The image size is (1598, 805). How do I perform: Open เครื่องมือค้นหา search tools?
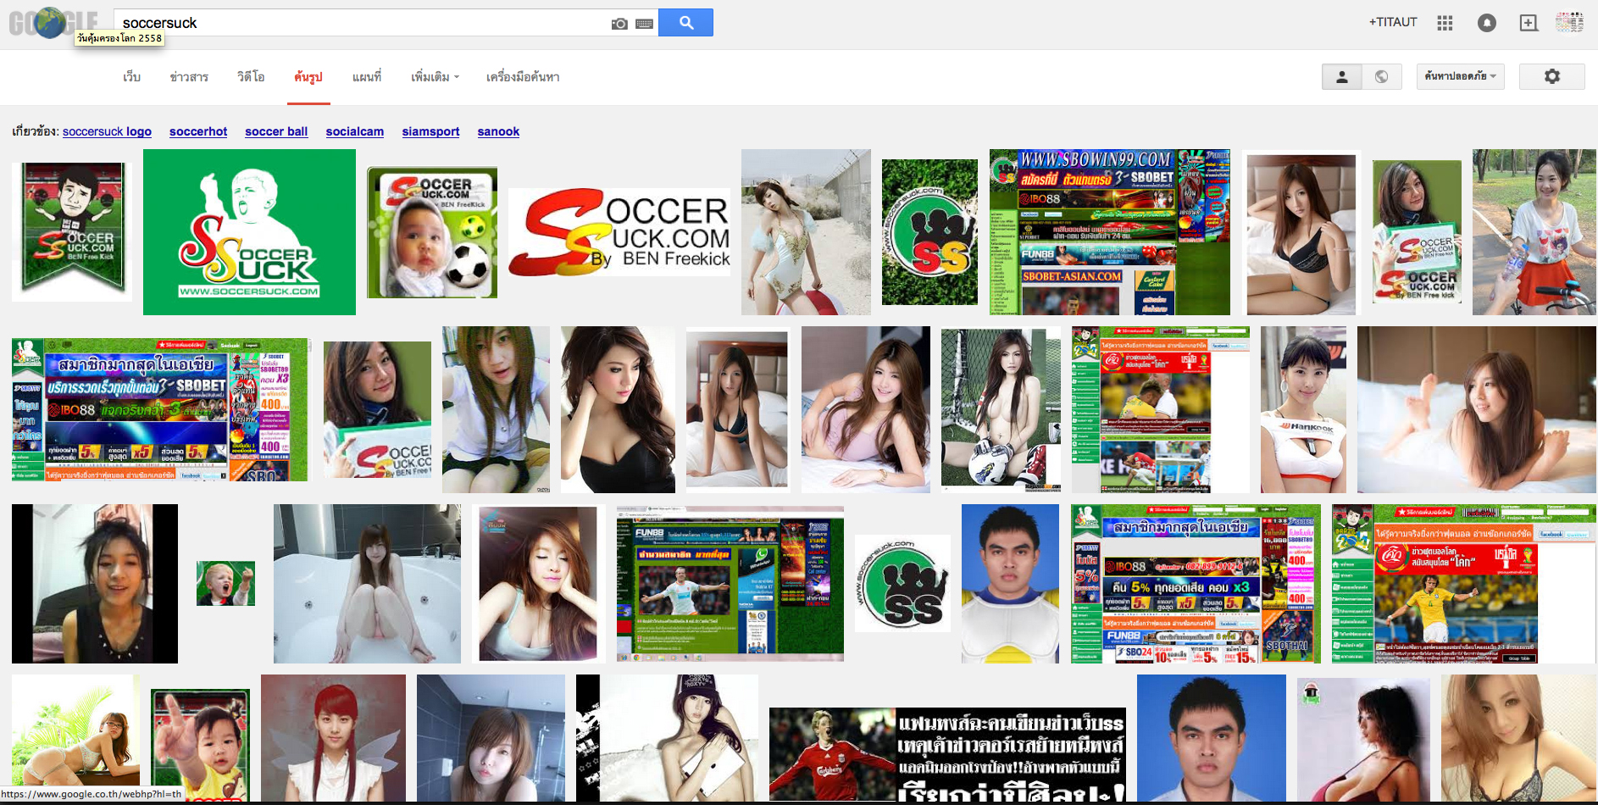(x=523, y=77)
